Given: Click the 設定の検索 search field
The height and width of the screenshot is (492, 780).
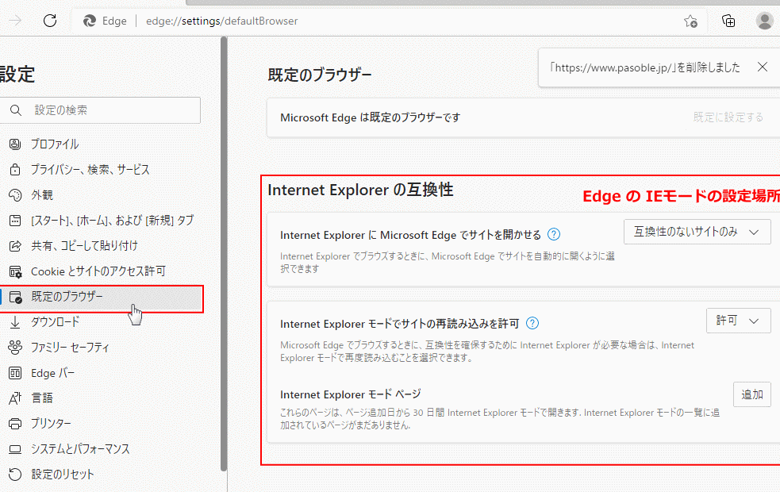Looking at the screenshot, I should point(111,110).
